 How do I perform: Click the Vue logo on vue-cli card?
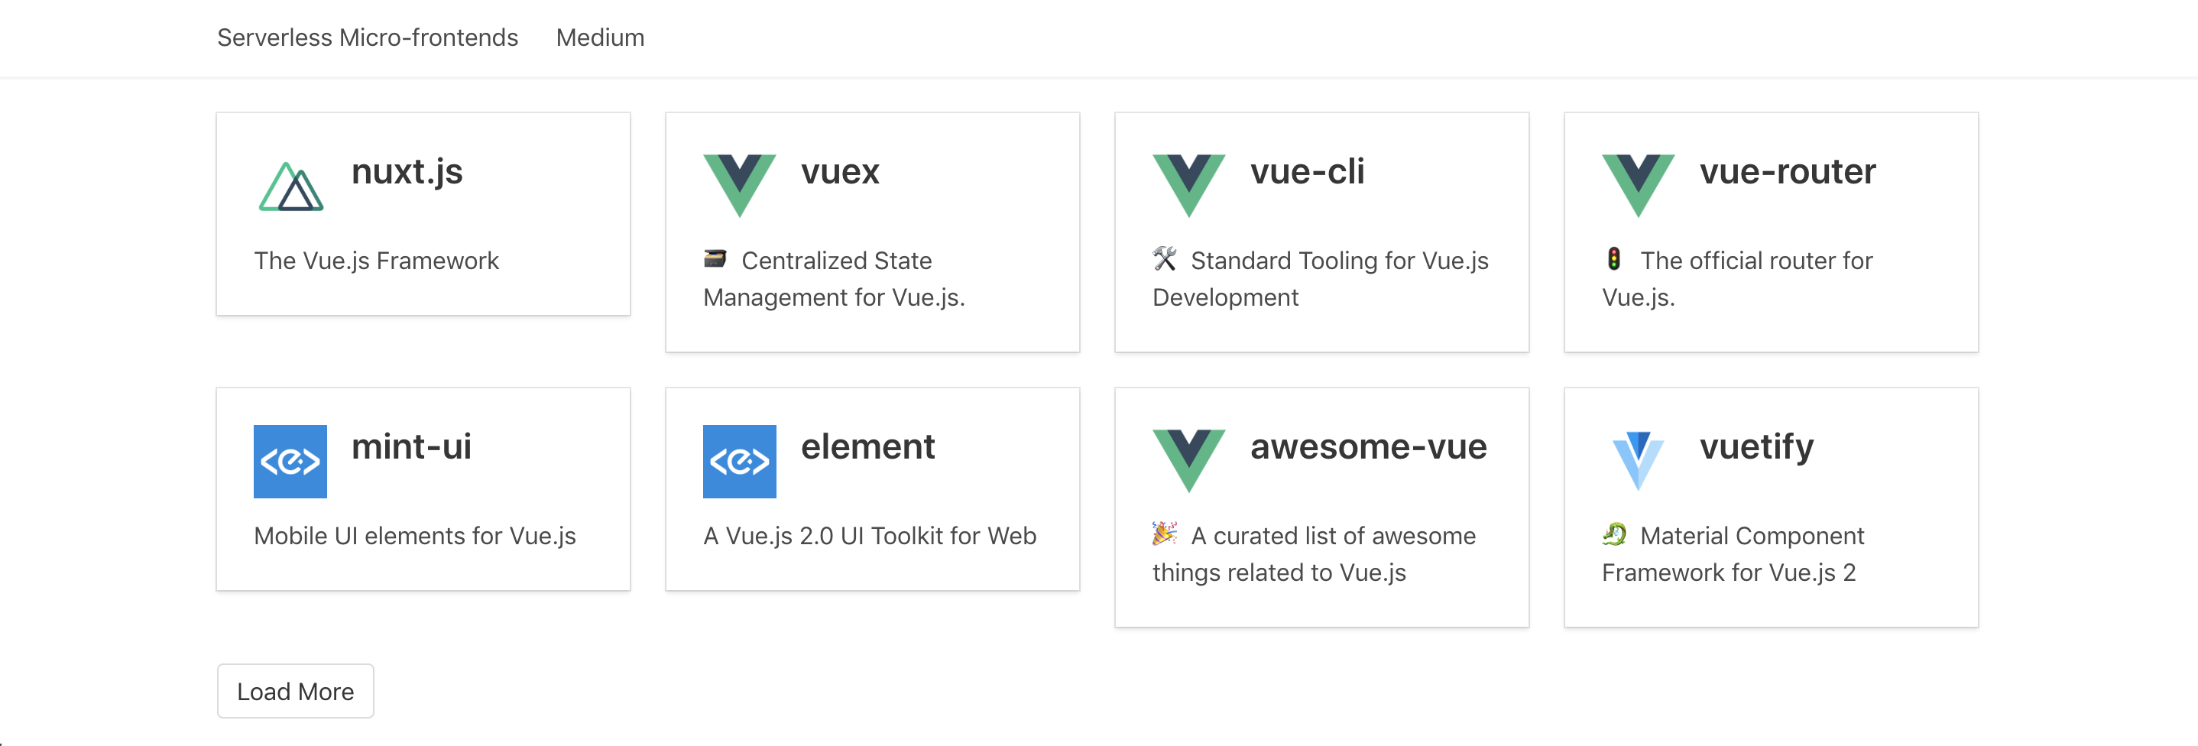click(1188, 184)
